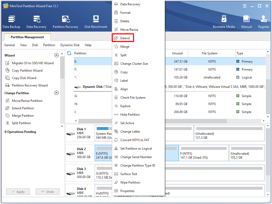Select Explore in the context menu

point(138,106)
